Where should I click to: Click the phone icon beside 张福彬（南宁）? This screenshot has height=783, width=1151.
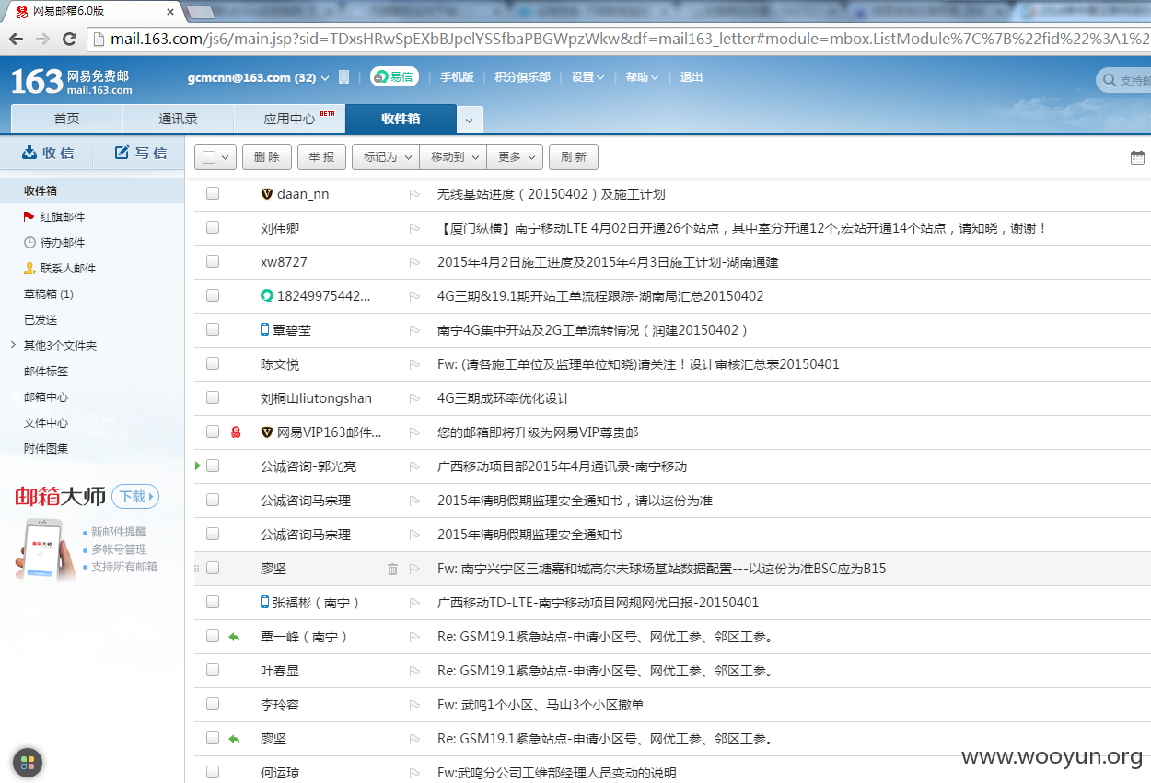(265, 603)
